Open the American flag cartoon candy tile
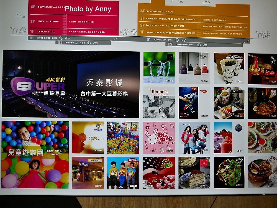277x208 pixels. (159, 173)
